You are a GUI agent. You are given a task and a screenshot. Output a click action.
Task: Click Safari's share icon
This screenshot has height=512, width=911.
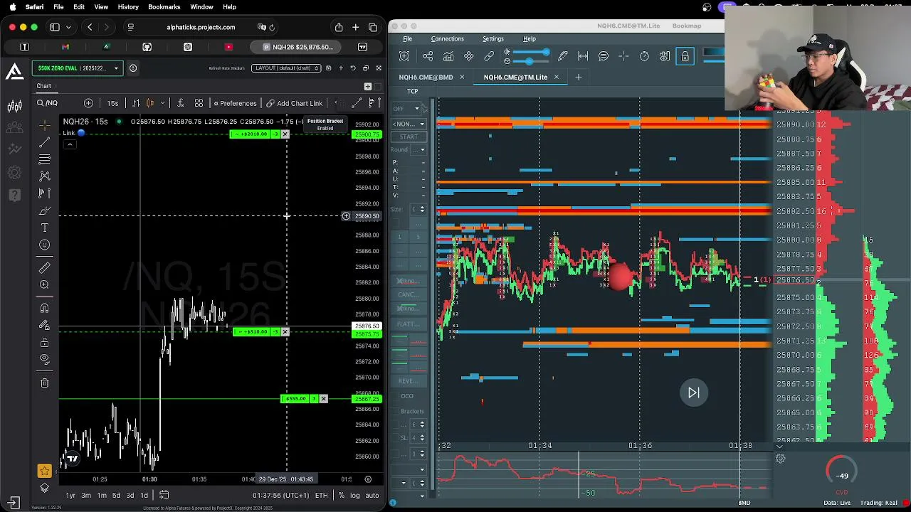[339, 27]
